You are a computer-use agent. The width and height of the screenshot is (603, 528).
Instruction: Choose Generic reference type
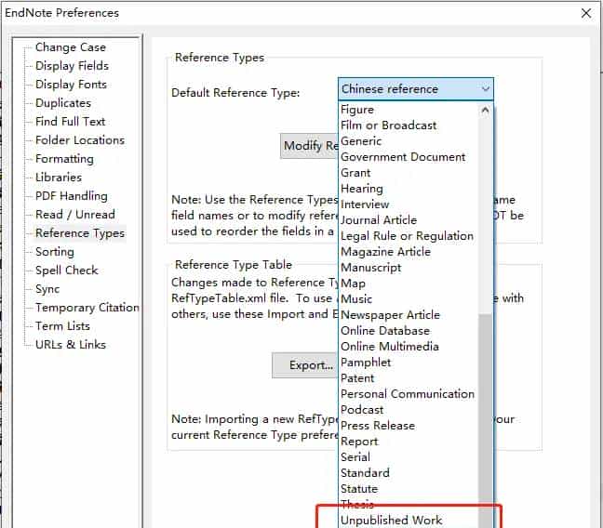pos(409,141)
